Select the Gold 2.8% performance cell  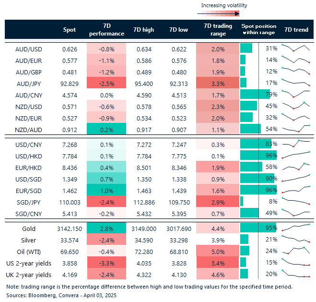click(x=106, y=229)
